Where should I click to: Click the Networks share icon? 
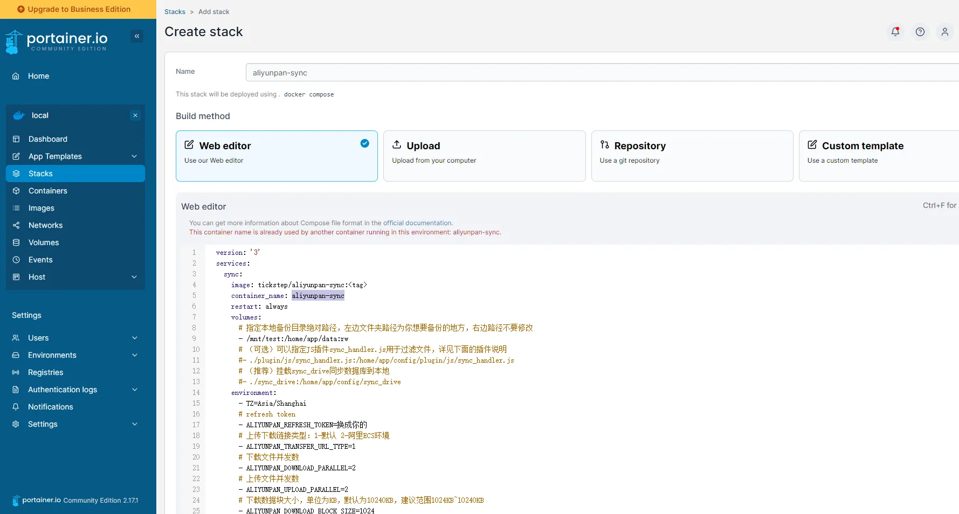point(16,225)
